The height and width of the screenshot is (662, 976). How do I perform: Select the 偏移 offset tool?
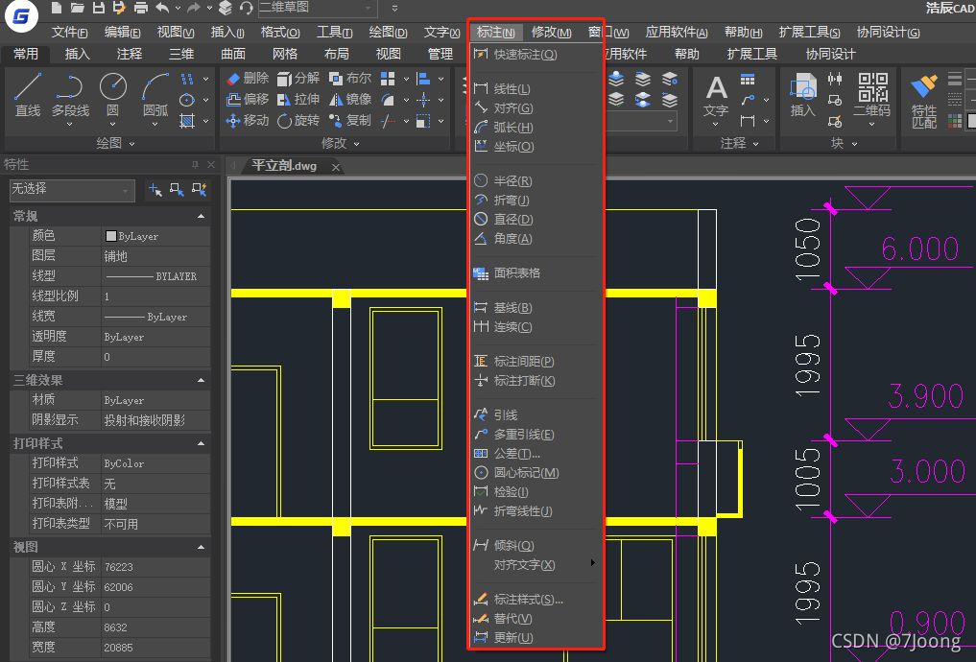pyautogui.click(x=248, y=100)
